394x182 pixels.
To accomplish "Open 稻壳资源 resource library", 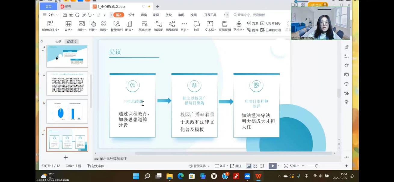I will tap(144, 24).
